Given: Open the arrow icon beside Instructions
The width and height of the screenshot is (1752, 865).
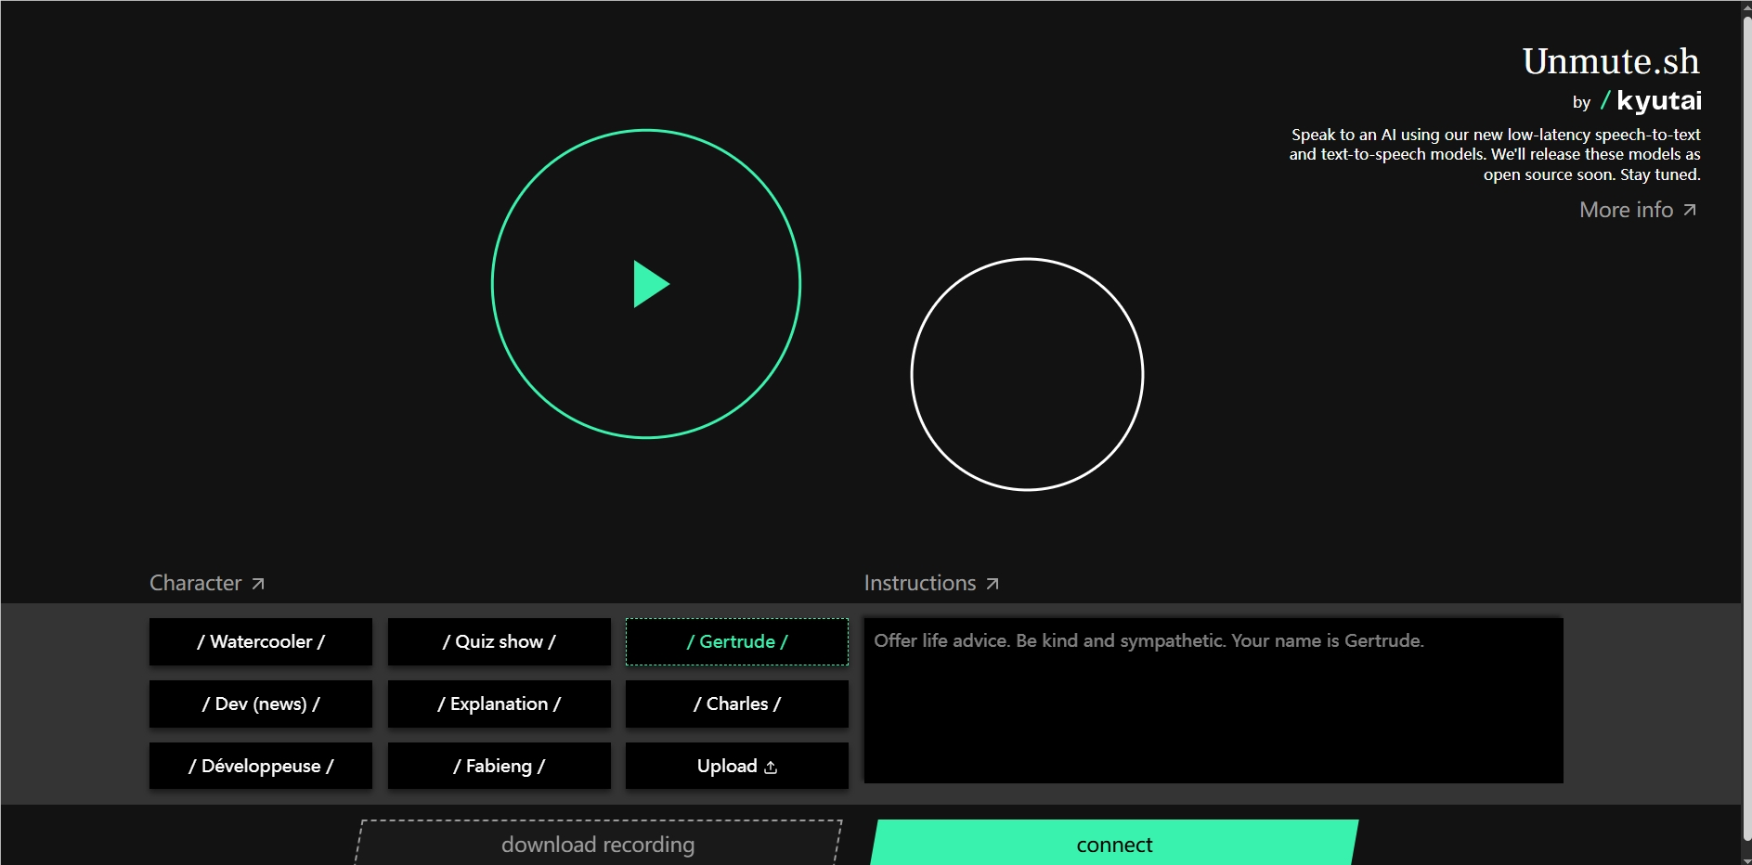Looking at the screenshot, I should 993,584.
